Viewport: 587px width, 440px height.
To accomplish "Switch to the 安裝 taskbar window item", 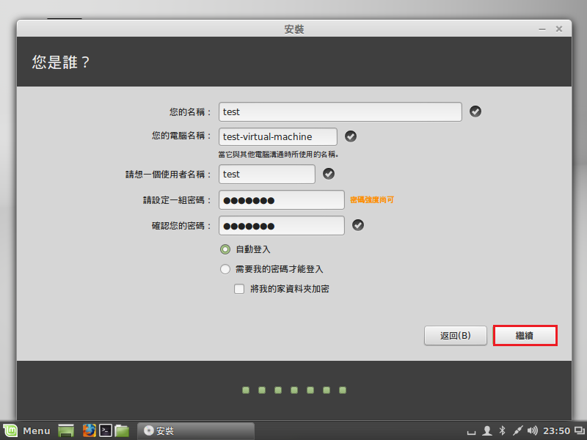I will coord(195,430).
